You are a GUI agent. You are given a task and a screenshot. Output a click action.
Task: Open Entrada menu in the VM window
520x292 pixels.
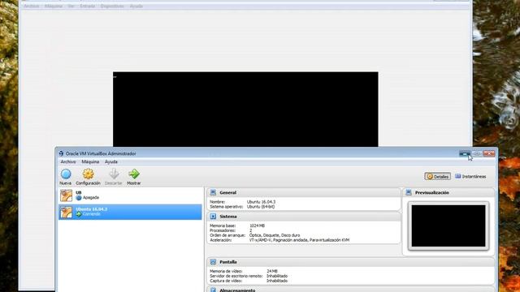point(87,6)
